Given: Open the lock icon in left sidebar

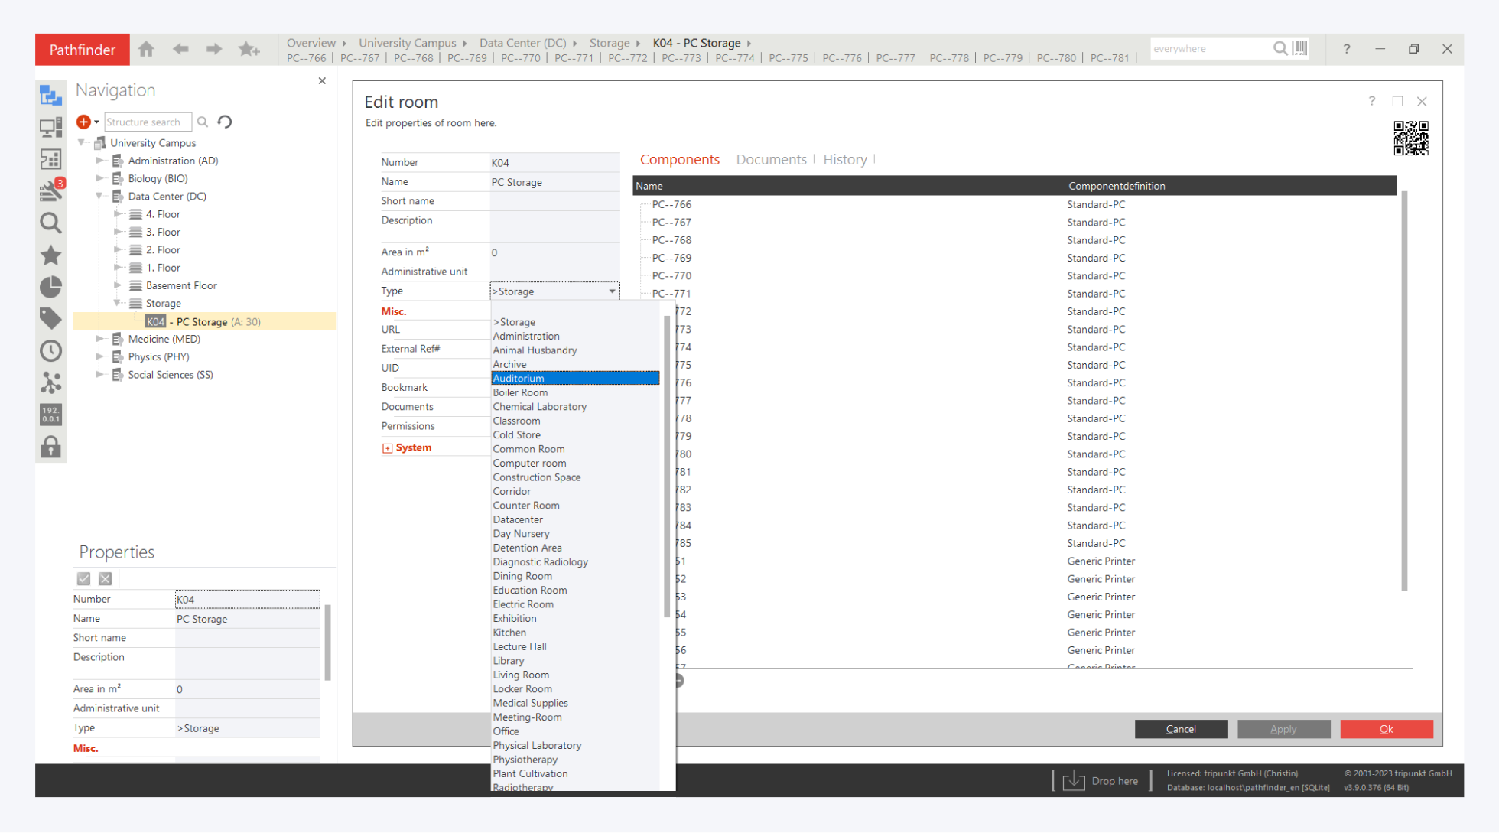Looking at the screenshot, I should coord(50,447).
